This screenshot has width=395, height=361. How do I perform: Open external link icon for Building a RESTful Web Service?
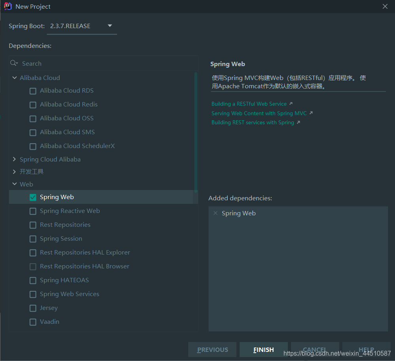pyautogui.click(x=291, y=104)
